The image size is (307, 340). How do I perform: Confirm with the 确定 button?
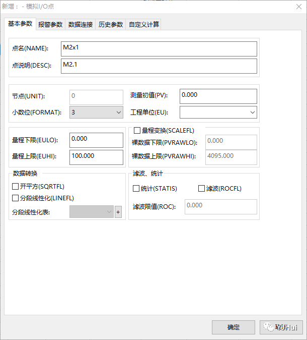(x=234, y=327)
